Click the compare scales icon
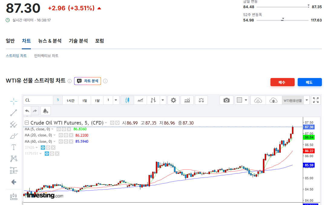Viewport: 324px width, 205px height. (201, 100)
